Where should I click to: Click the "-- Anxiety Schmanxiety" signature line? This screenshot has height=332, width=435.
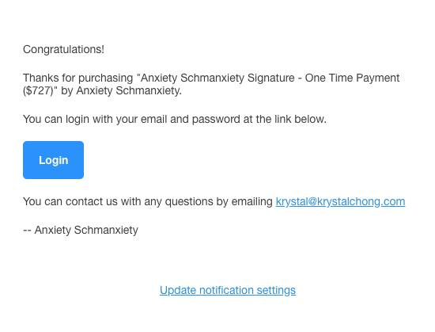[81, 230]
